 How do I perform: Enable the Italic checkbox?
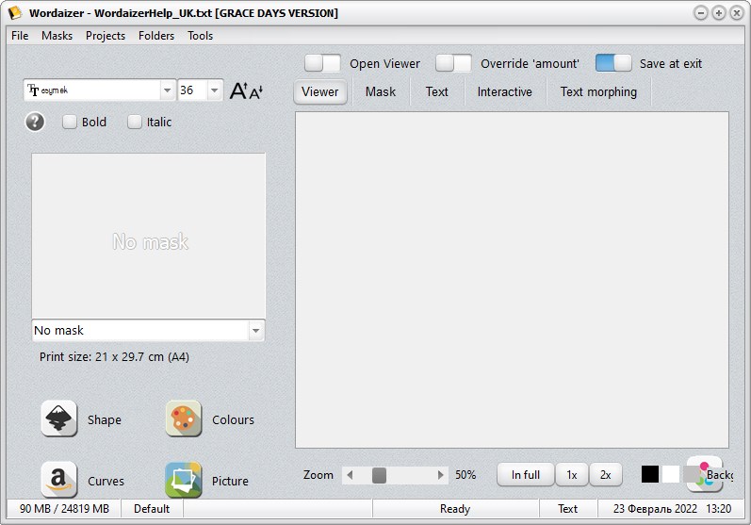point(135,123)
